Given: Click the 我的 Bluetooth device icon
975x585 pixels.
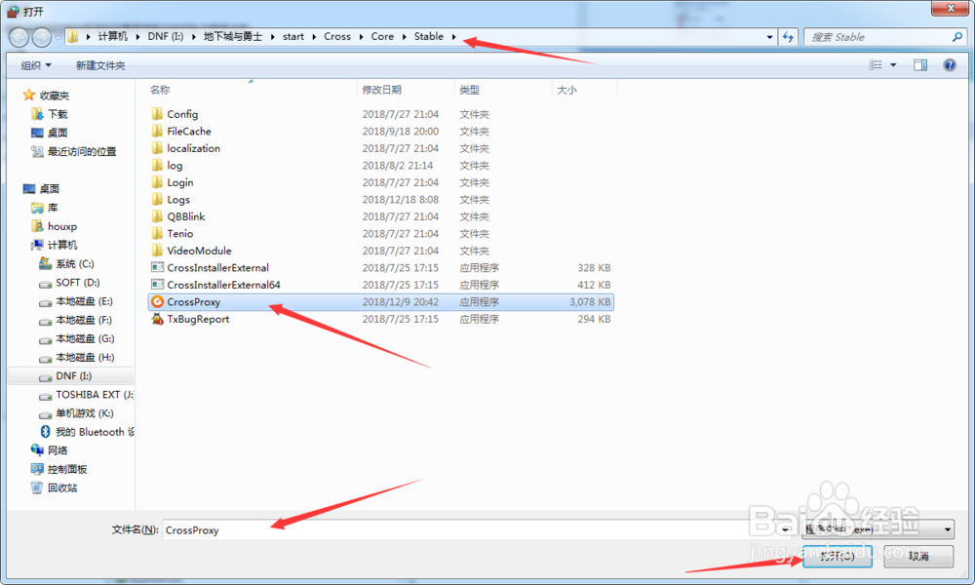Looking at the screenshot, I should pyautogui.click(x=46, y=432).
